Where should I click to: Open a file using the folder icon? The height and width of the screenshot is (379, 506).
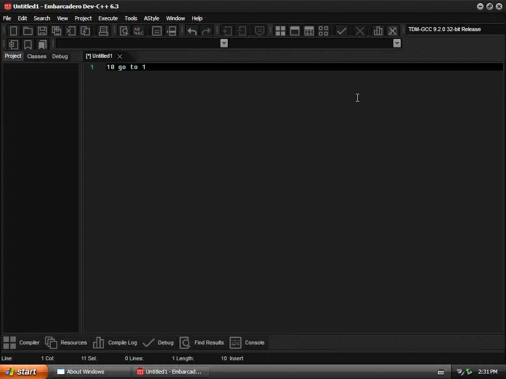click(28, 31)
